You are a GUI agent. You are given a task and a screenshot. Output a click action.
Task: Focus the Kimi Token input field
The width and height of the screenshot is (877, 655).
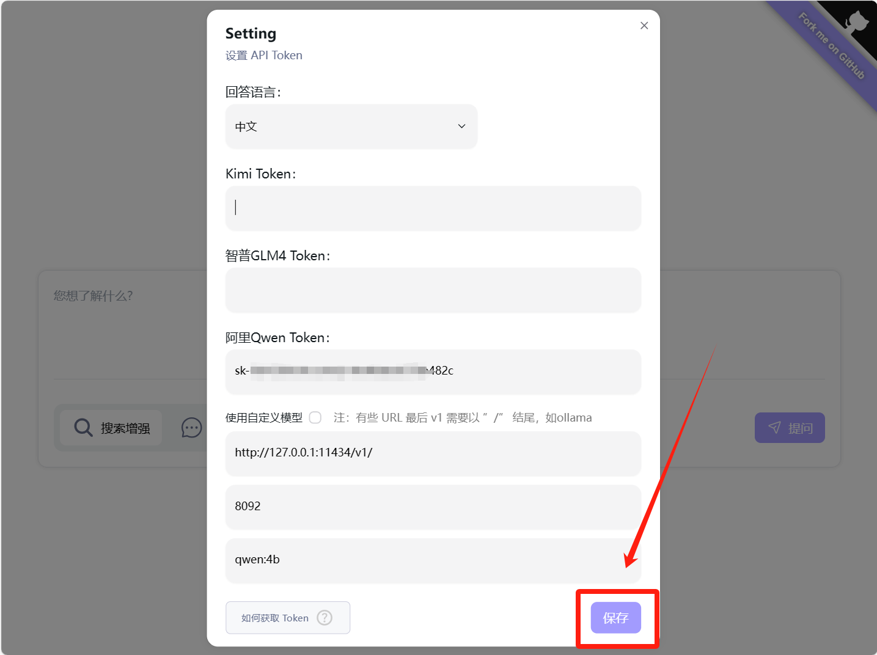coord(433,208)
